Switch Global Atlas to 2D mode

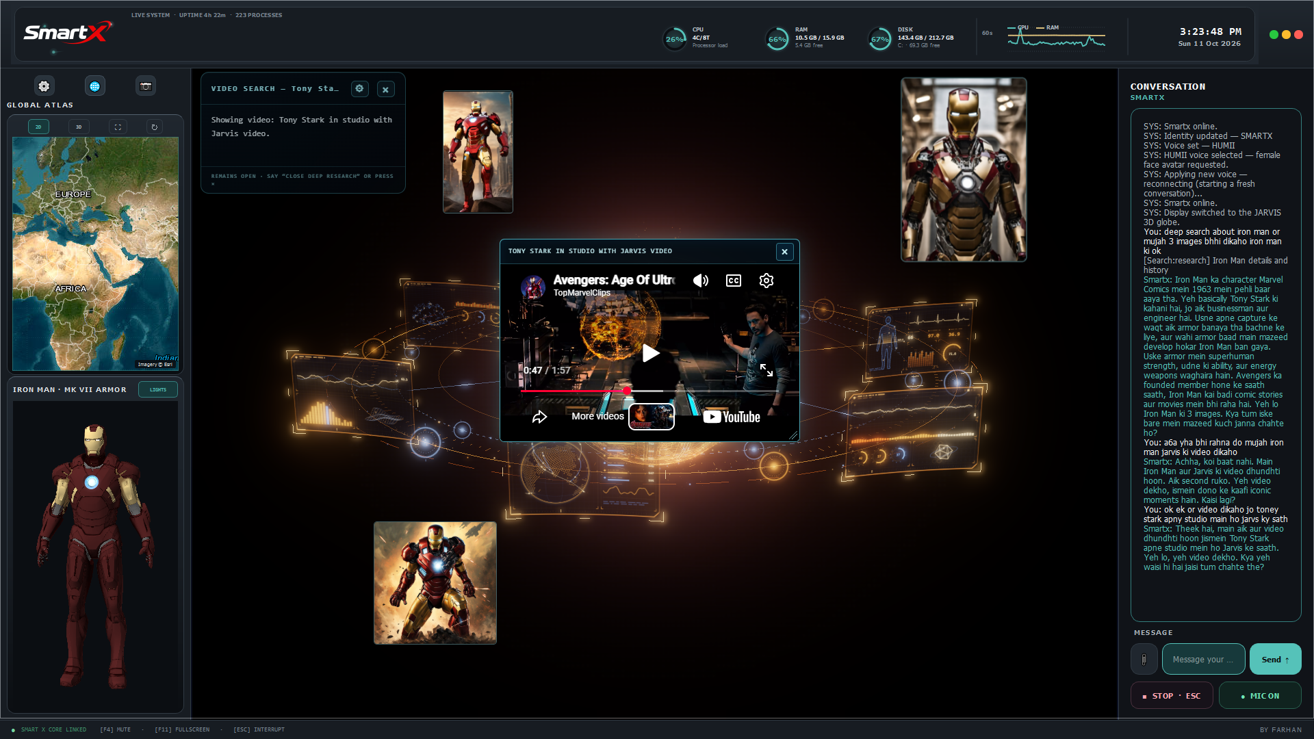pos(38,127)
